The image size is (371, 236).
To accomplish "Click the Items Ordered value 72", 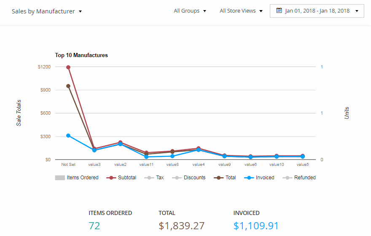I will pyautogui.click(x=94, y=226).
